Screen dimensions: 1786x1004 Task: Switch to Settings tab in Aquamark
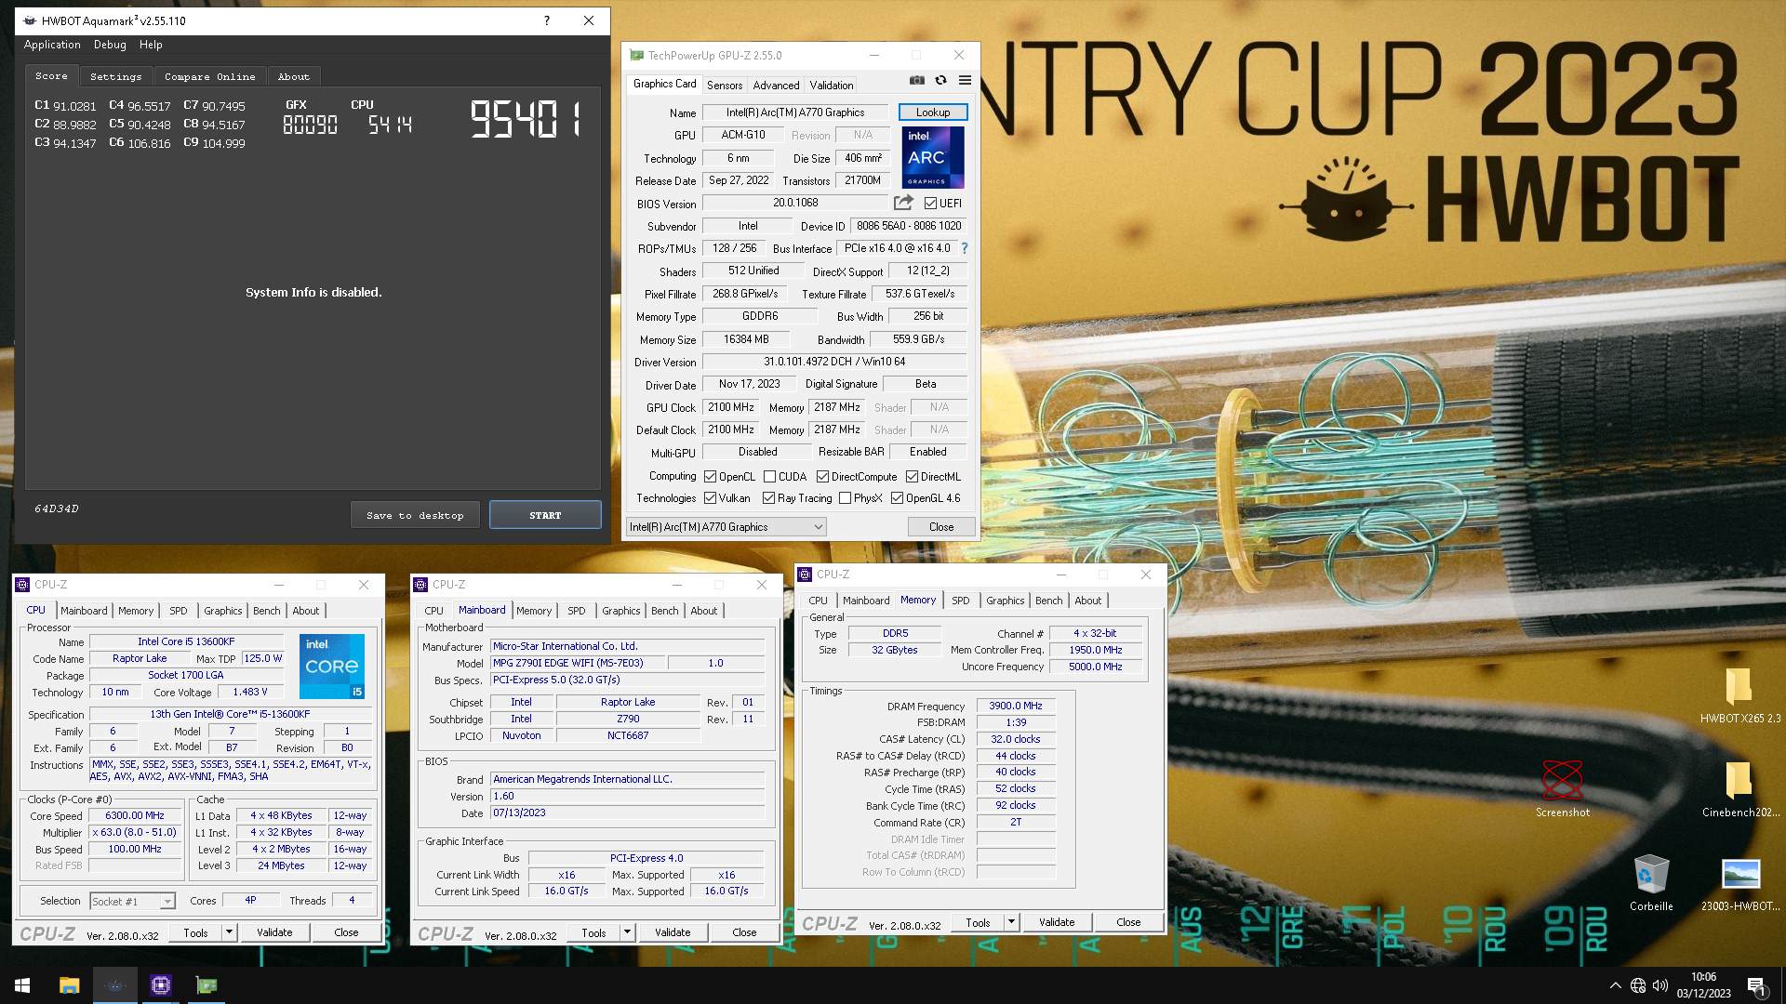(116, 76)
